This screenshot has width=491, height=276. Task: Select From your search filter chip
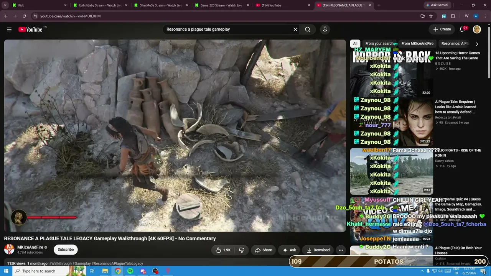coord(379,44)
